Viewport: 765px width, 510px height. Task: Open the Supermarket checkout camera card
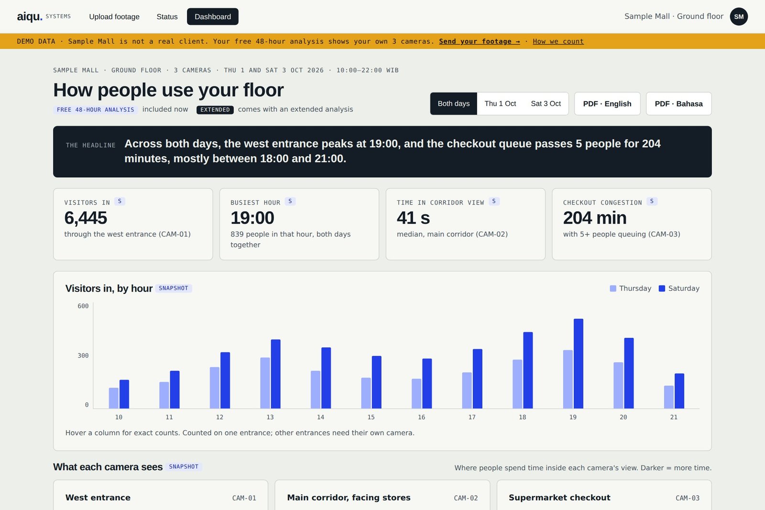click(x=604, y=495)
